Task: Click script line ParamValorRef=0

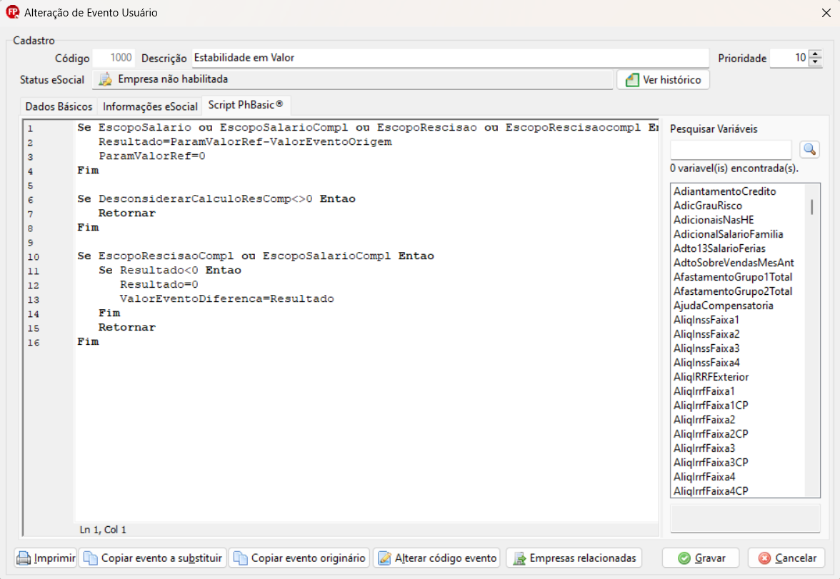Action: (151, 156)
